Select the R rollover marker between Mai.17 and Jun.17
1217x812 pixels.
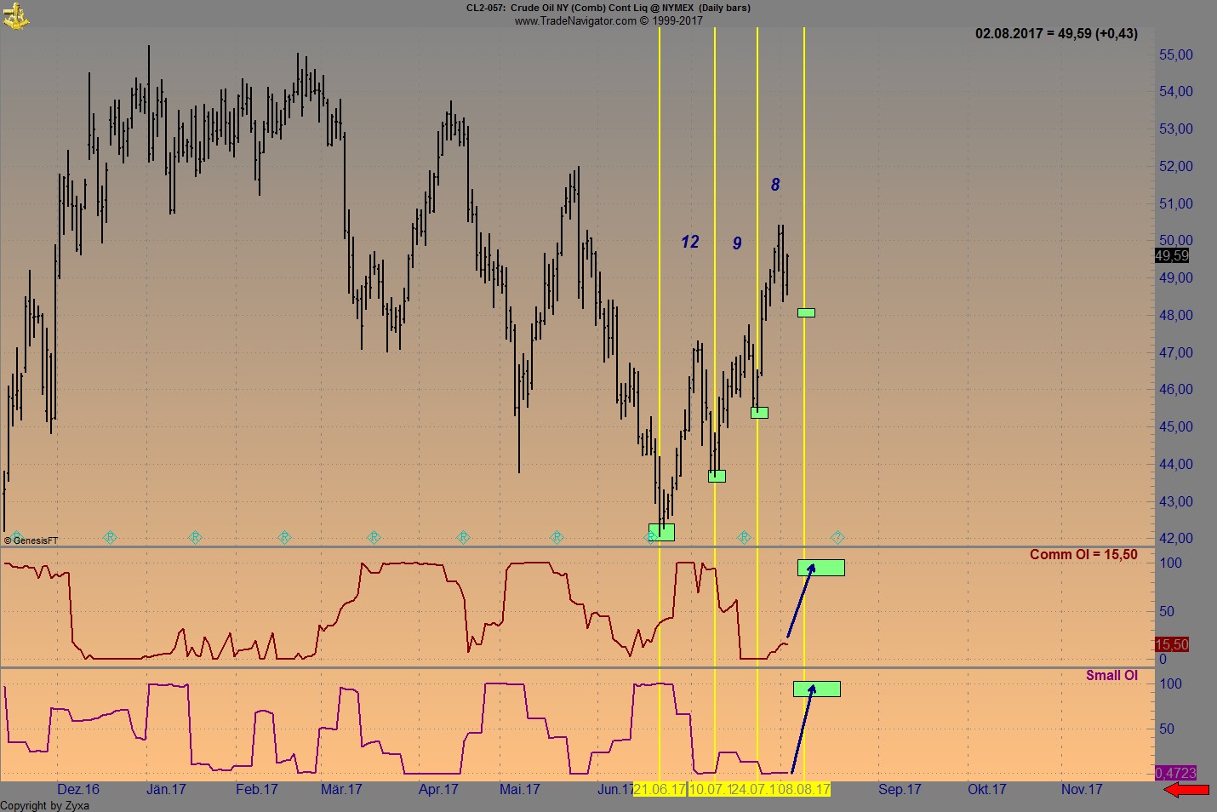click(557, 538)
